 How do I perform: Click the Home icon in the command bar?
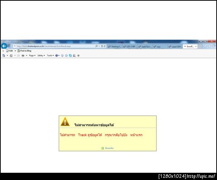click(x=4, y=55)
